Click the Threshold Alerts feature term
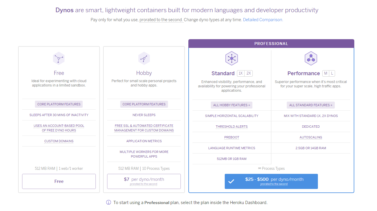Screen dimensions: 377x211 [232, 127]
